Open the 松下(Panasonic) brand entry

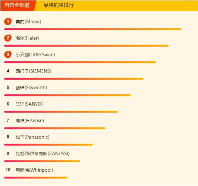click(33, 137)
